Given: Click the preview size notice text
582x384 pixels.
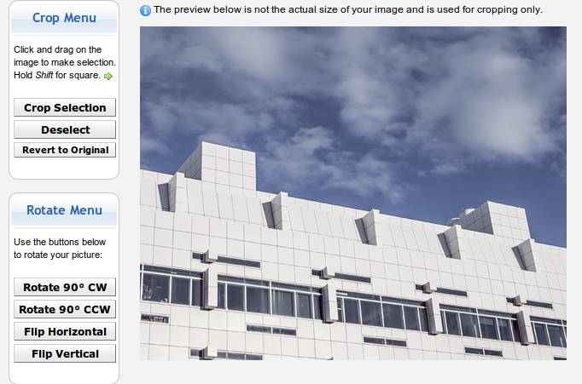Looking at the screenshot, I should coord(347,10).
